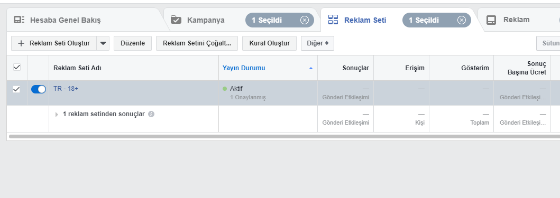
Task: Click the horizontal scrollbar under the table
Action: tap(284, 136)
